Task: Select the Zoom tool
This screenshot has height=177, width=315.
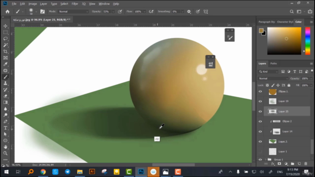Action: 5,153
